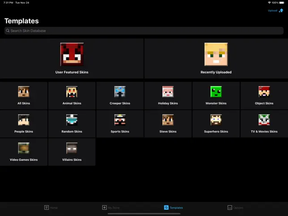Select the Video Games Skins icon

pos(24,148)
